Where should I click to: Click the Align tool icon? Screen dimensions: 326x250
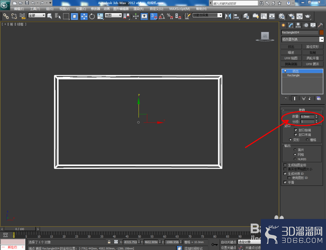pyautogui.click(x=236, y=16)
